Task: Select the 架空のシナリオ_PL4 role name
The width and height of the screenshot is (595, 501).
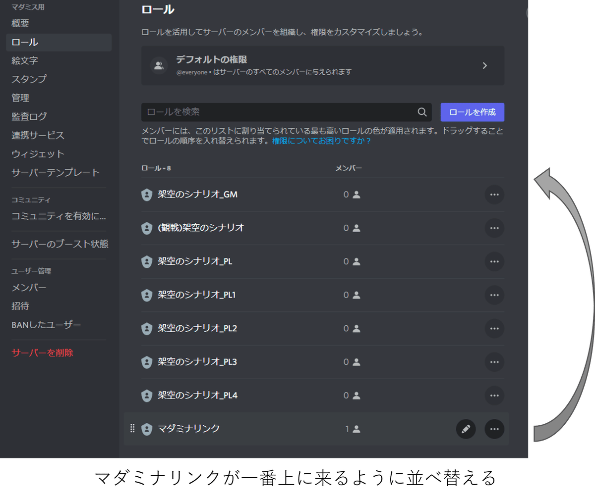Action: tap(197, 395)
